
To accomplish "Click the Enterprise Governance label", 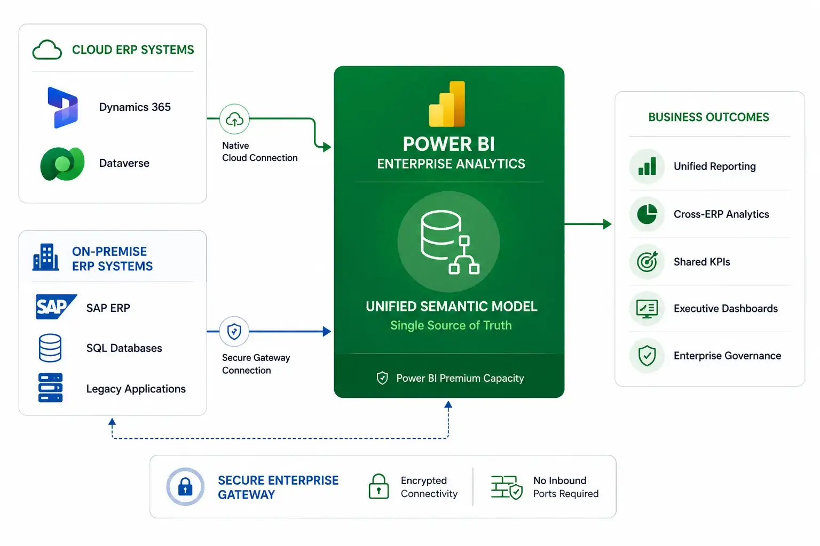I will 727,356.
